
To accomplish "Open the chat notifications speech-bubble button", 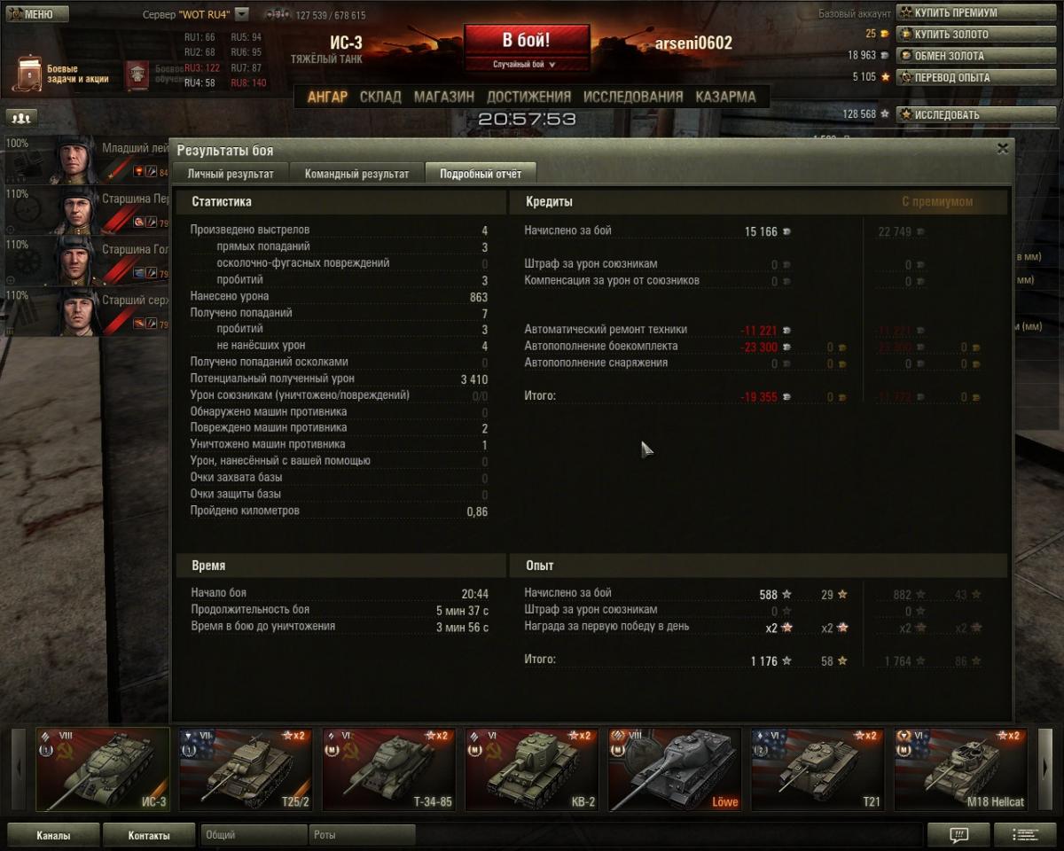I will tap(958, 834).
